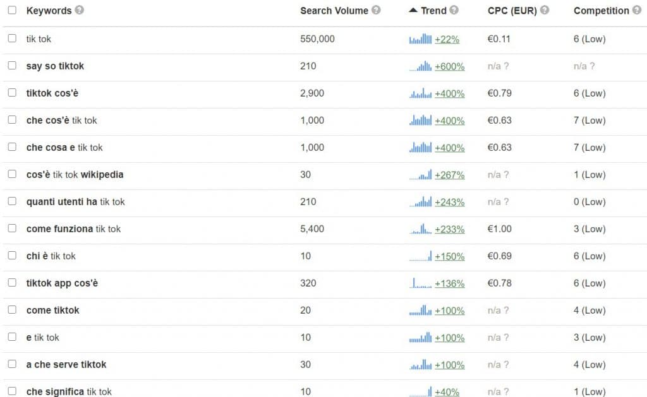Click help icon next to Competition header
The width and height of the screenshot is (647, 397).
click(x=637, y=10)
